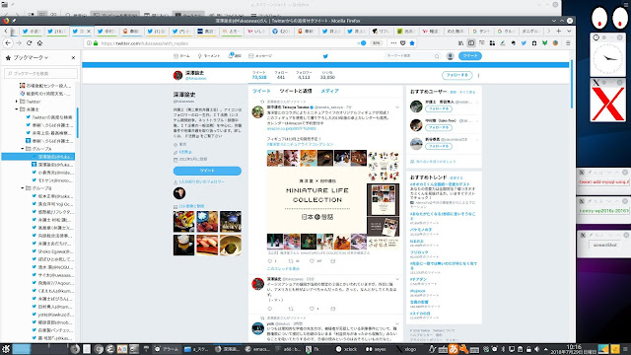Click the taskbar clock showing 10:16

click(x=574, y=349)
